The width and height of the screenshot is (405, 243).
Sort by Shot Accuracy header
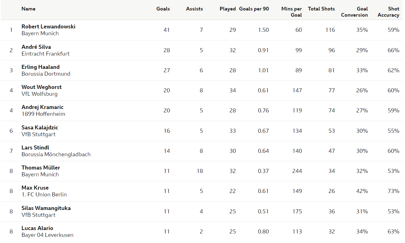coord(388,12)
